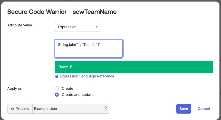
Task: Cancel the scwTeamName dialog
Action: tap(204, 109)
